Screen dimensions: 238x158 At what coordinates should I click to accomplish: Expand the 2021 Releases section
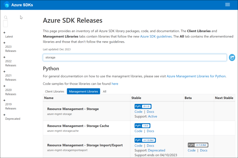[4, 72]
